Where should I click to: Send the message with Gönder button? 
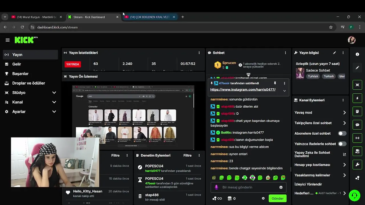(277, 198)
